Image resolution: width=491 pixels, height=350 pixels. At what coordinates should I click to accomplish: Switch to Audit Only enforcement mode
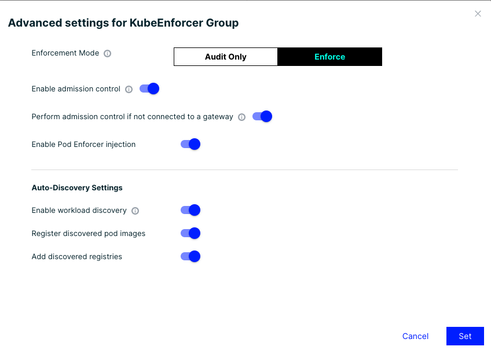(x=225, y=57)
